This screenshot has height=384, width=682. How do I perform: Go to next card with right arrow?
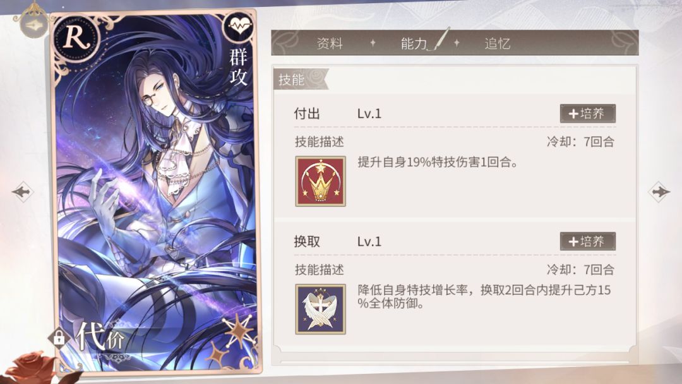pos(659,192)
